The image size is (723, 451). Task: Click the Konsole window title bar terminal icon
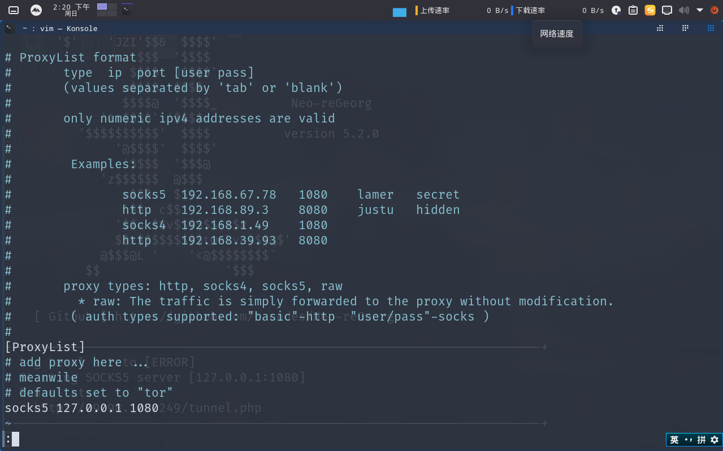10,28
